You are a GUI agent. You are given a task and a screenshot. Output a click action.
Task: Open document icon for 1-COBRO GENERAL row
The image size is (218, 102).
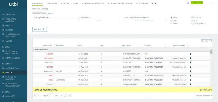click(190, 84)
